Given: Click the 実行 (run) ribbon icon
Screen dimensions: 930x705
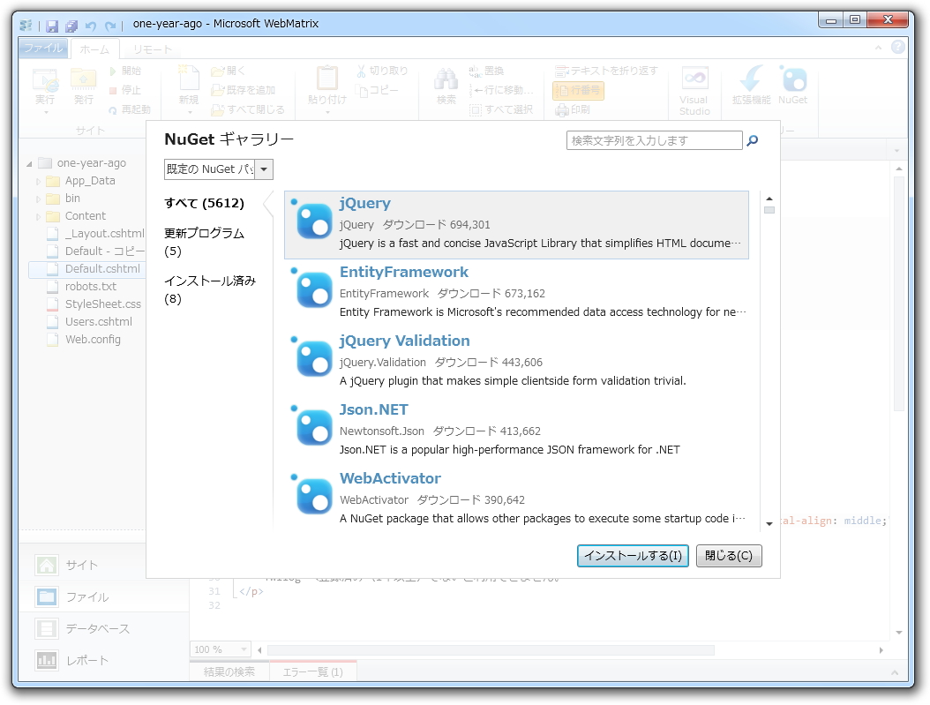Looking at the screenshot, I should 43,88.
